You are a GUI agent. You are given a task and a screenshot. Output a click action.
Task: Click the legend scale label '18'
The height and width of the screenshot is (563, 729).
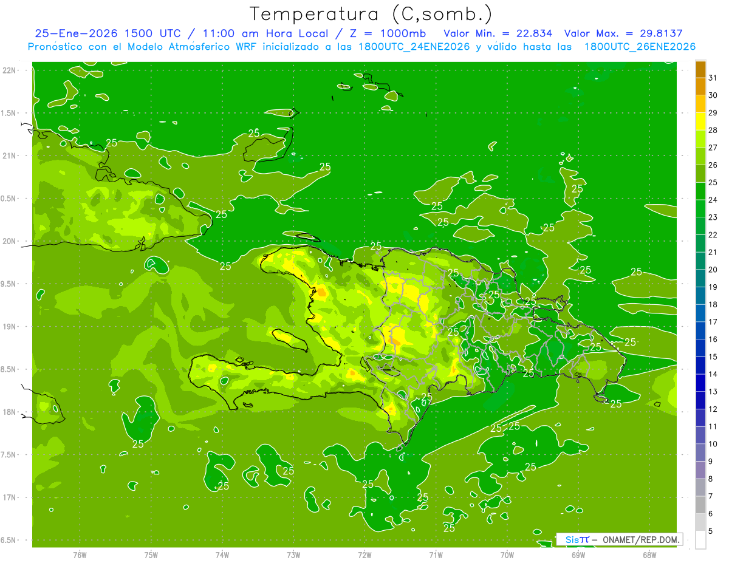[x=713, y=304]
